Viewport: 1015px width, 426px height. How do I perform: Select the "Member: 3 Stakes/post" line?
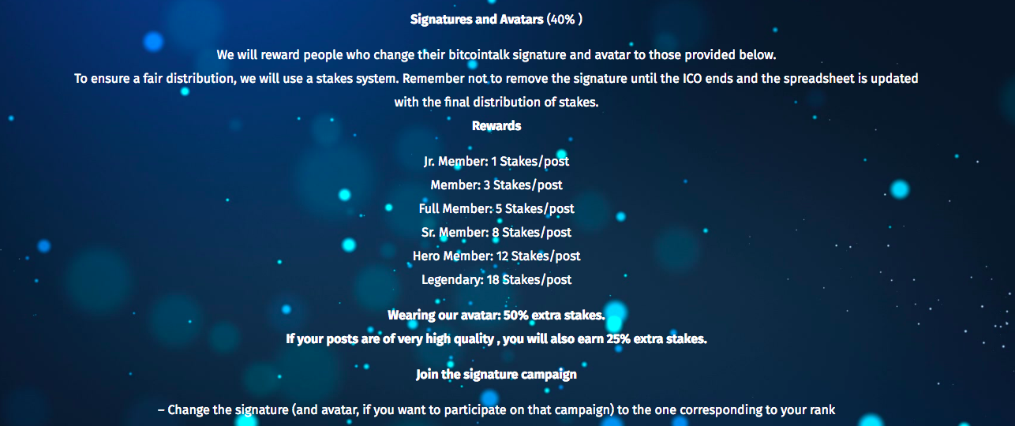click(496, 185)
